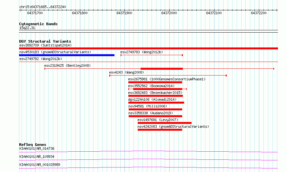Click dgv1224n106 (Alsmadi2014) label
The height and width of the screenshot is (172, 287).
[x=152, y=99]
